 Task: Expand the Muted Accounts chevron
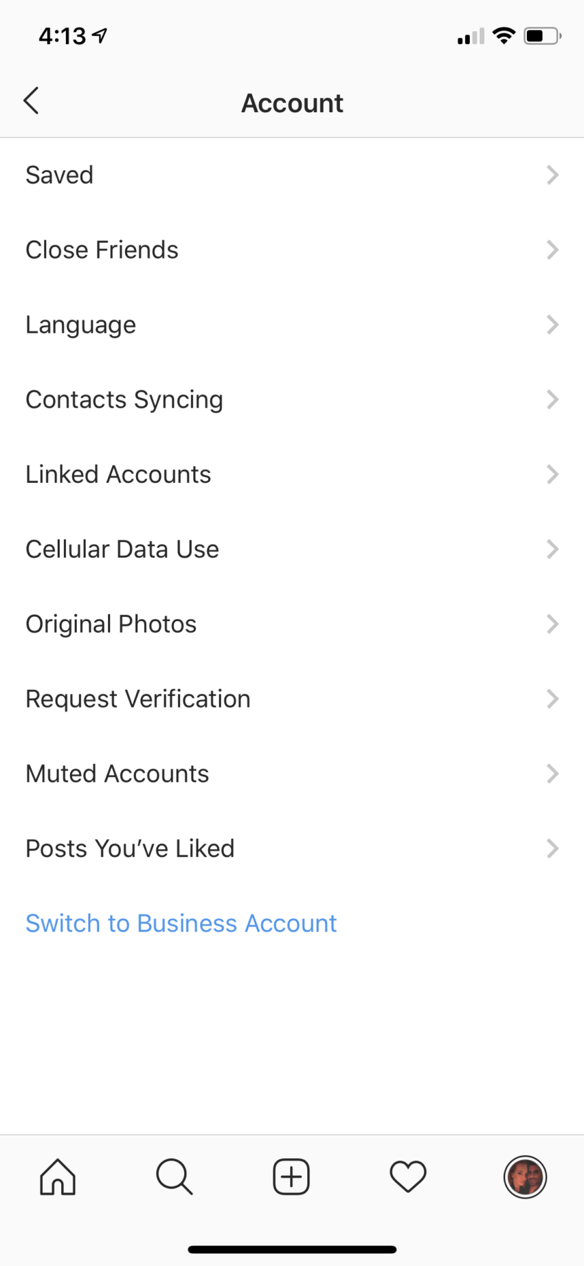552,774
